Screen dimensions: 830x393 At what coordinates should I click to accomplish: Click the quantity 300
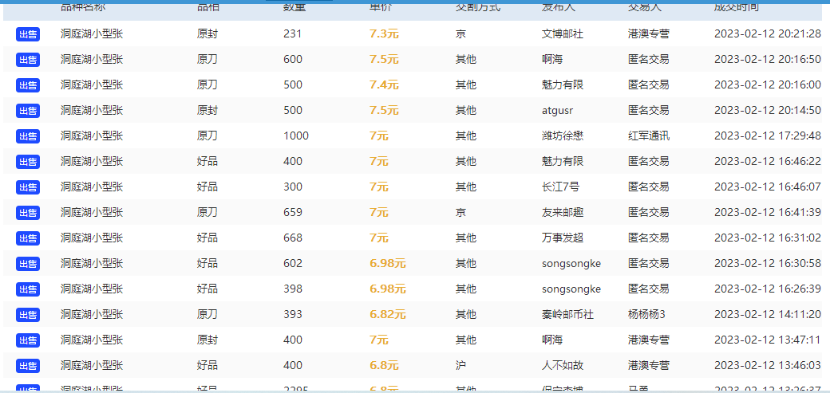293,187
